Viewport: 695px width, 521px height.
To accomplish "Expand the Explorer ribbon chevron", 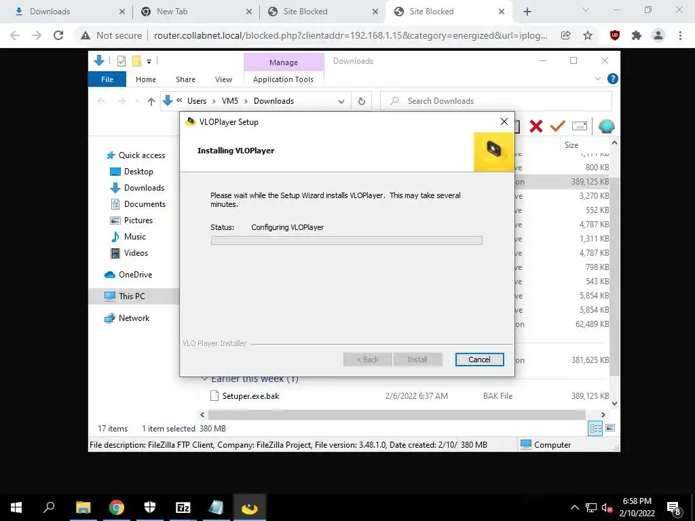I will (597, 79).
